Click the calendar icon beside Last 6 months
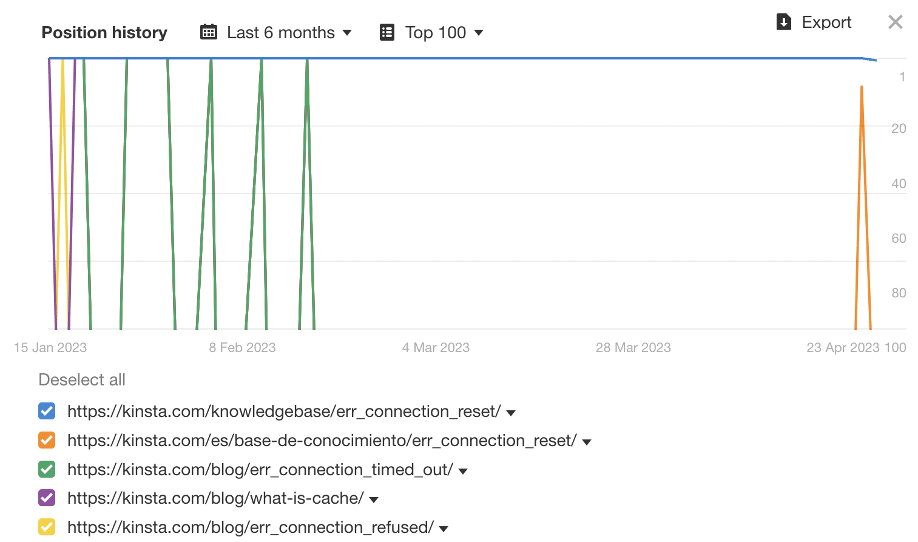This screenshot has width=918, height=542. tap(209, 32)
